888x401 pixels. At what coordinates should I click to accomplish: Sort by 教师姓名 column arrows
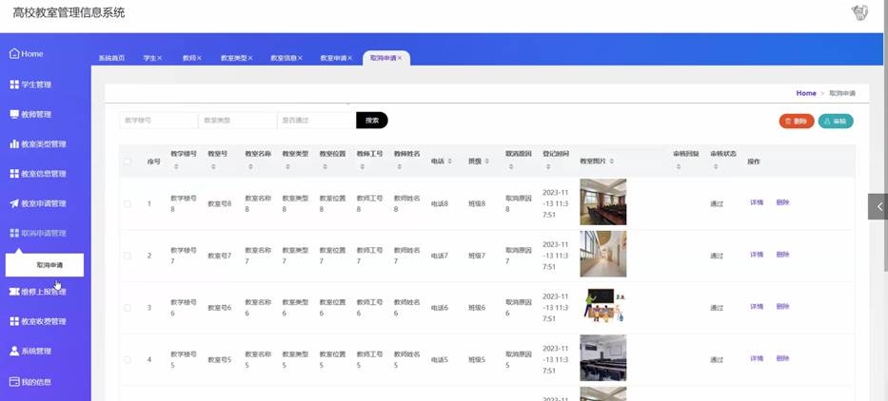(400, 167)
